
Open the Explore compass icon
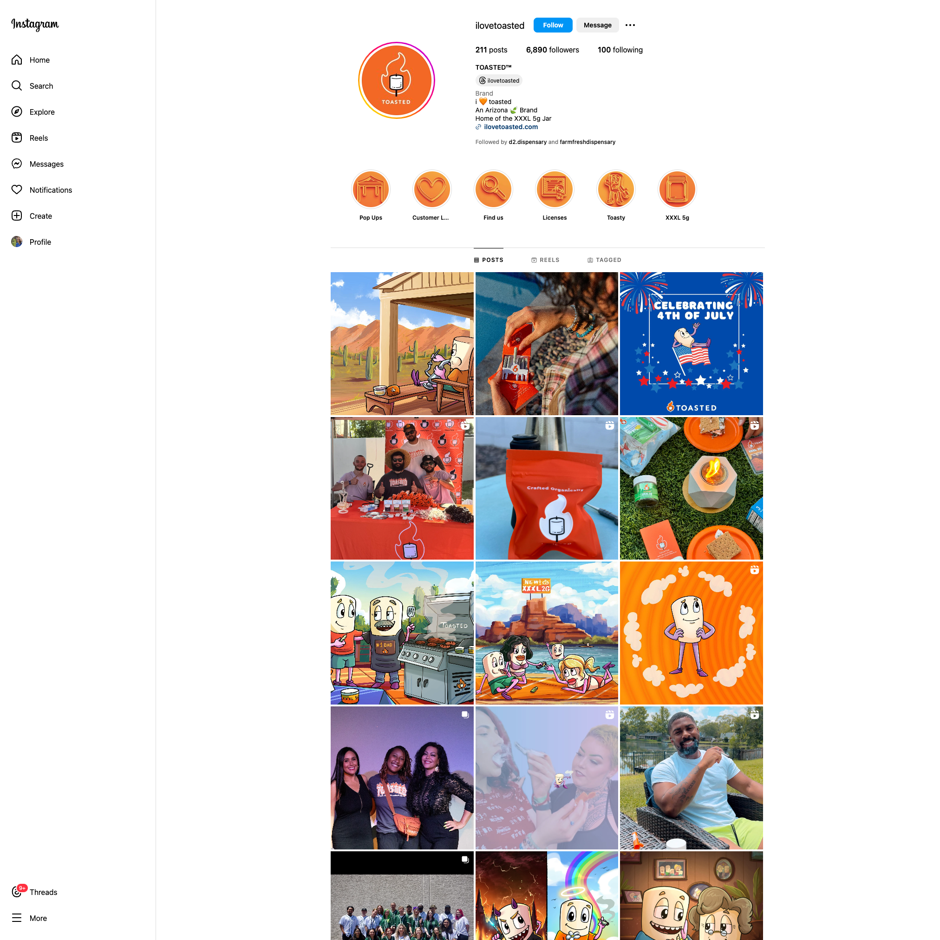point(17,112)
